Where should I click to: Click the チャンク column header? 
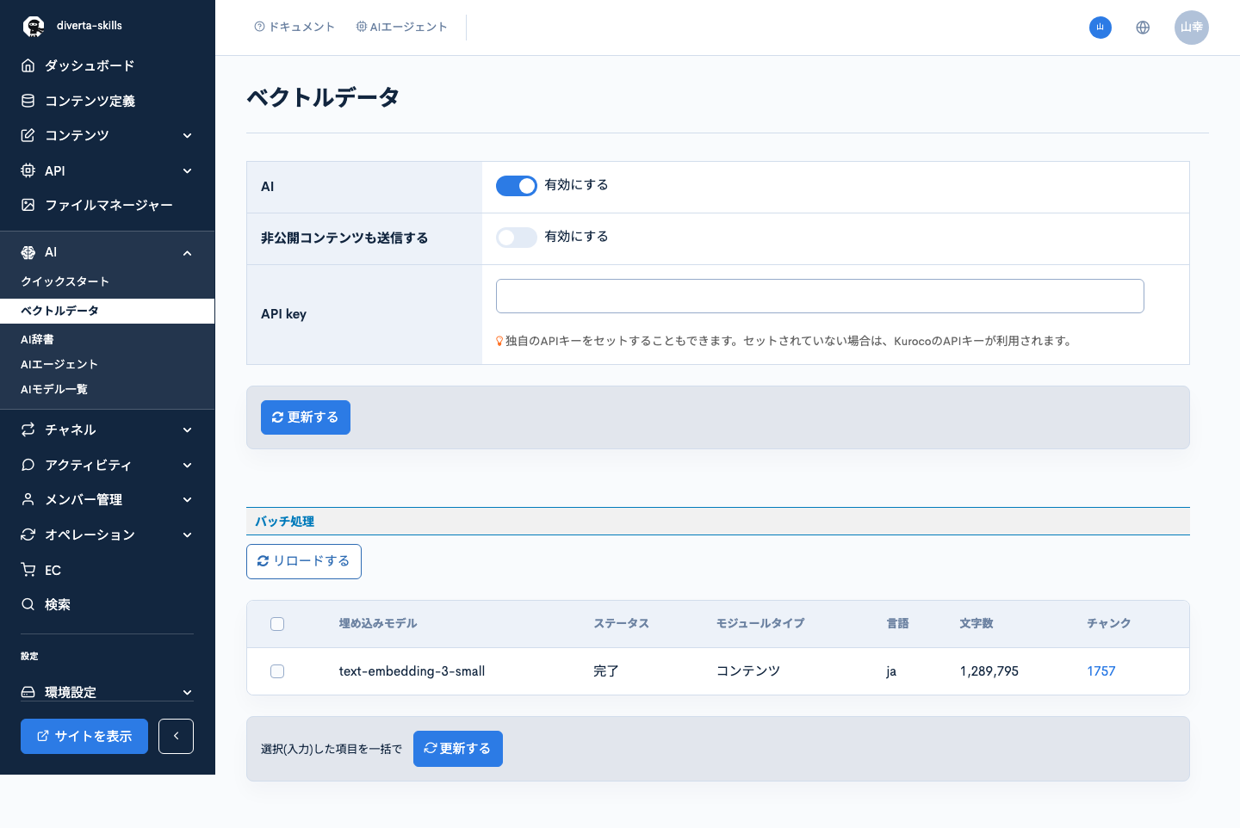click(x=1109, y=623)
